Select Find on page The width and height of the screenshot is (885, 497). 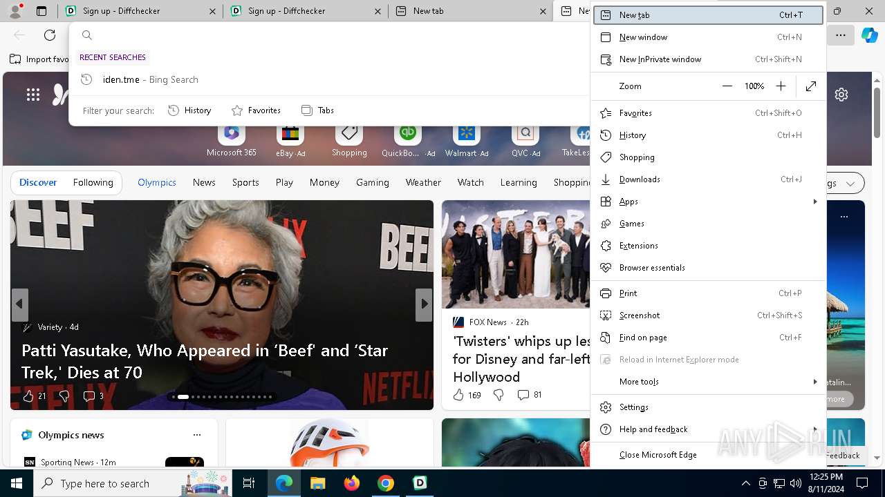tap(709, 338)
